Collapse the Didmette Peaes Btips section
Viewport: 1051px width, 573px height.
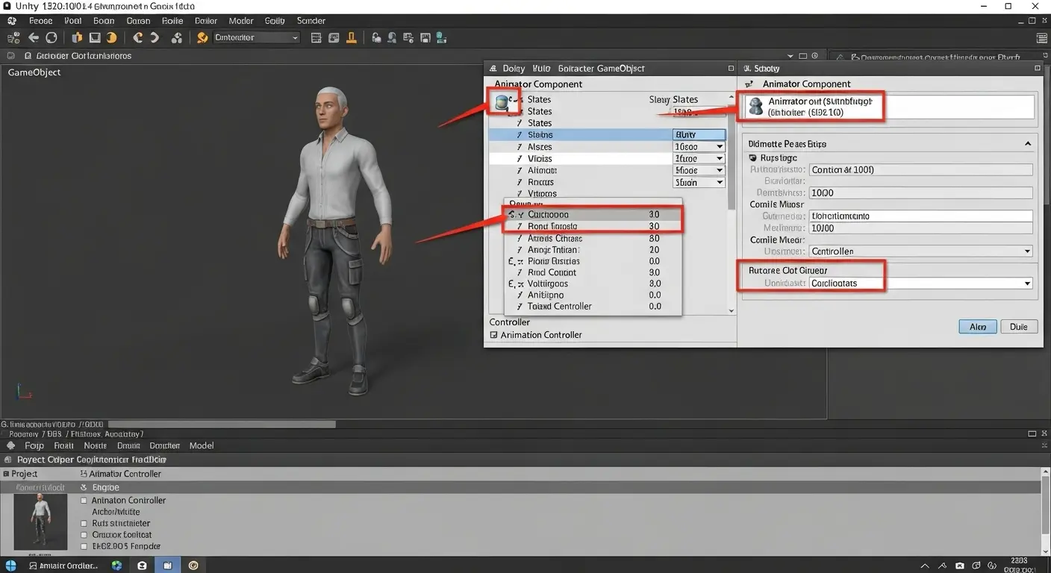click(x=1028, y=143)
